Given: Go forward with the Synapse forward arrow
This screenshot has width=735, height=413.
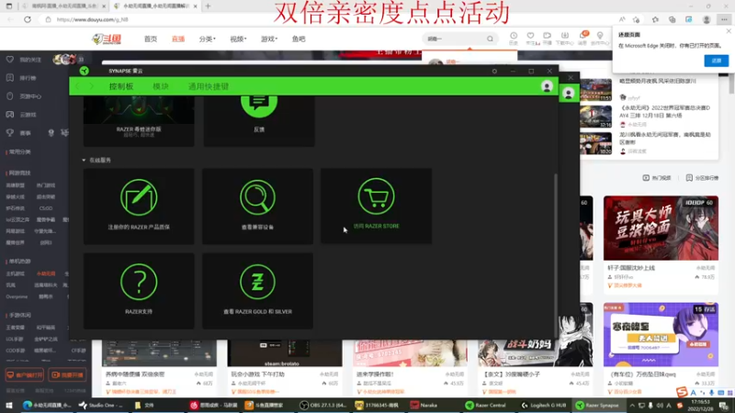Looking at the screenshot, I should [91, 86].
